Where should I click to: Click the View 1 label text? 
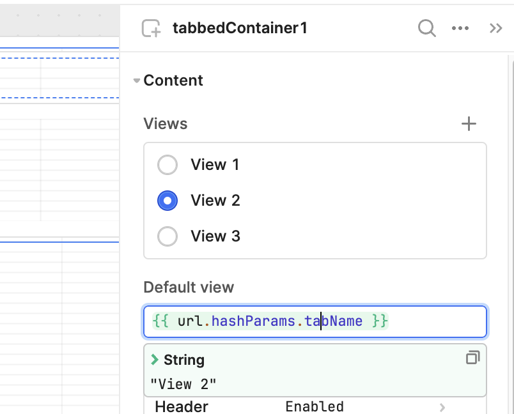215,165
